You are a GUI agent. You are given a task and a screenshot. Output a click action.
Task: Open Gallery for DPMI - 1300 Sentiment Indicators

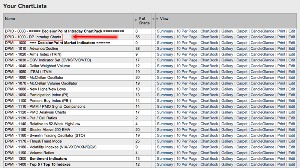[x=227, y=159]
